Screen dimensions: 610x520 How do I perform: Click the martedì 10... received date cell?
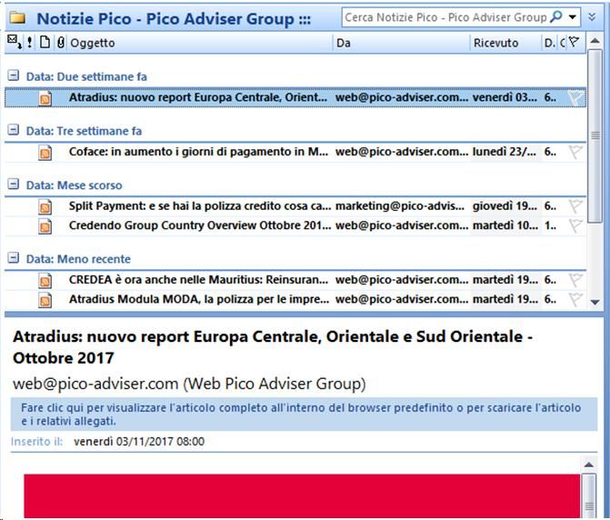(x=505, y=225)
